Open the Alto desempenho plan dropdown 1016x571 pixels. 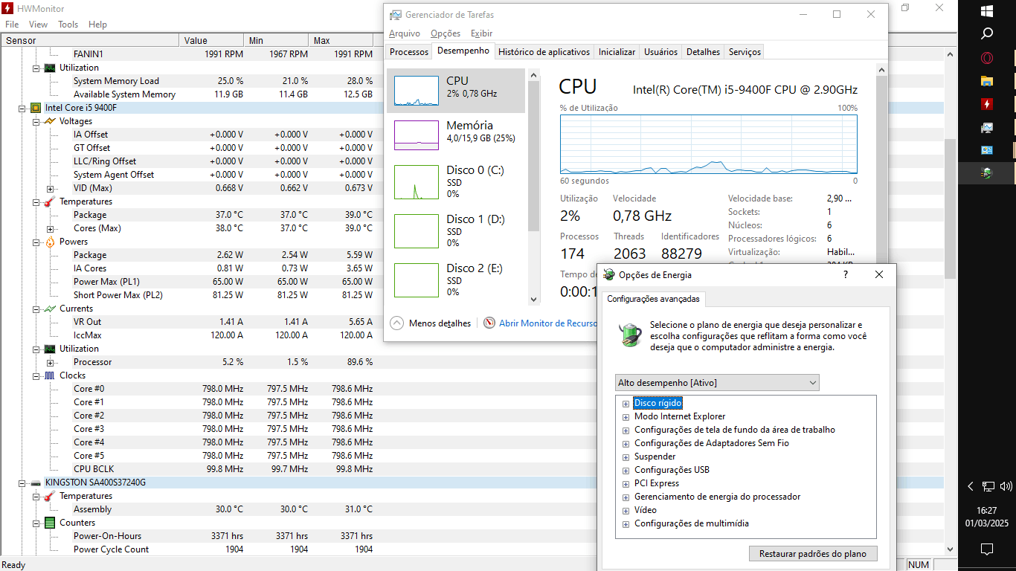click(x=717, y=383)
